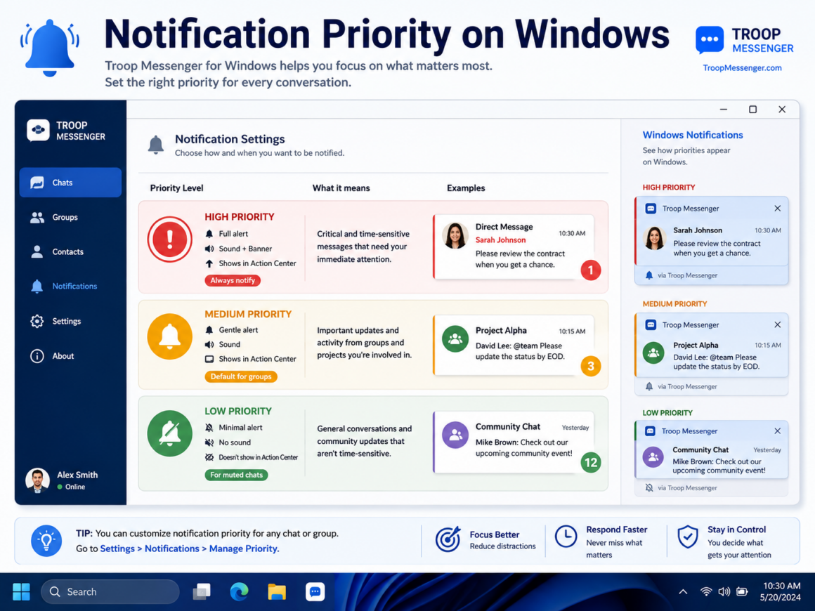Image resolution: width=815 pixels, height=611 pixels.
Task: Click the orange Medium Priority bell icon
Action: tap(170, 336)
